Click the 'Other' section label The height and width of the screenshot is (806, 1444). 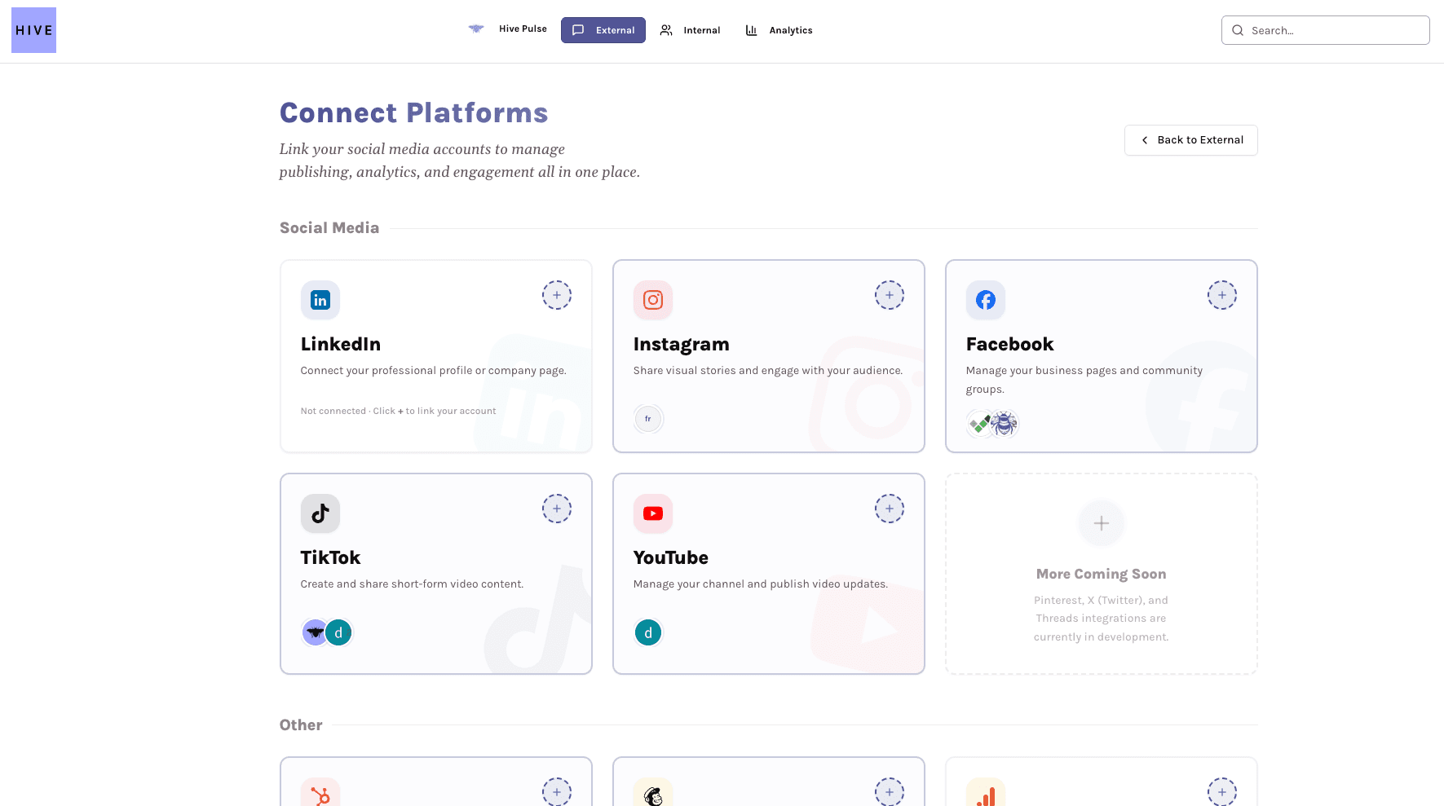(301, 725)
